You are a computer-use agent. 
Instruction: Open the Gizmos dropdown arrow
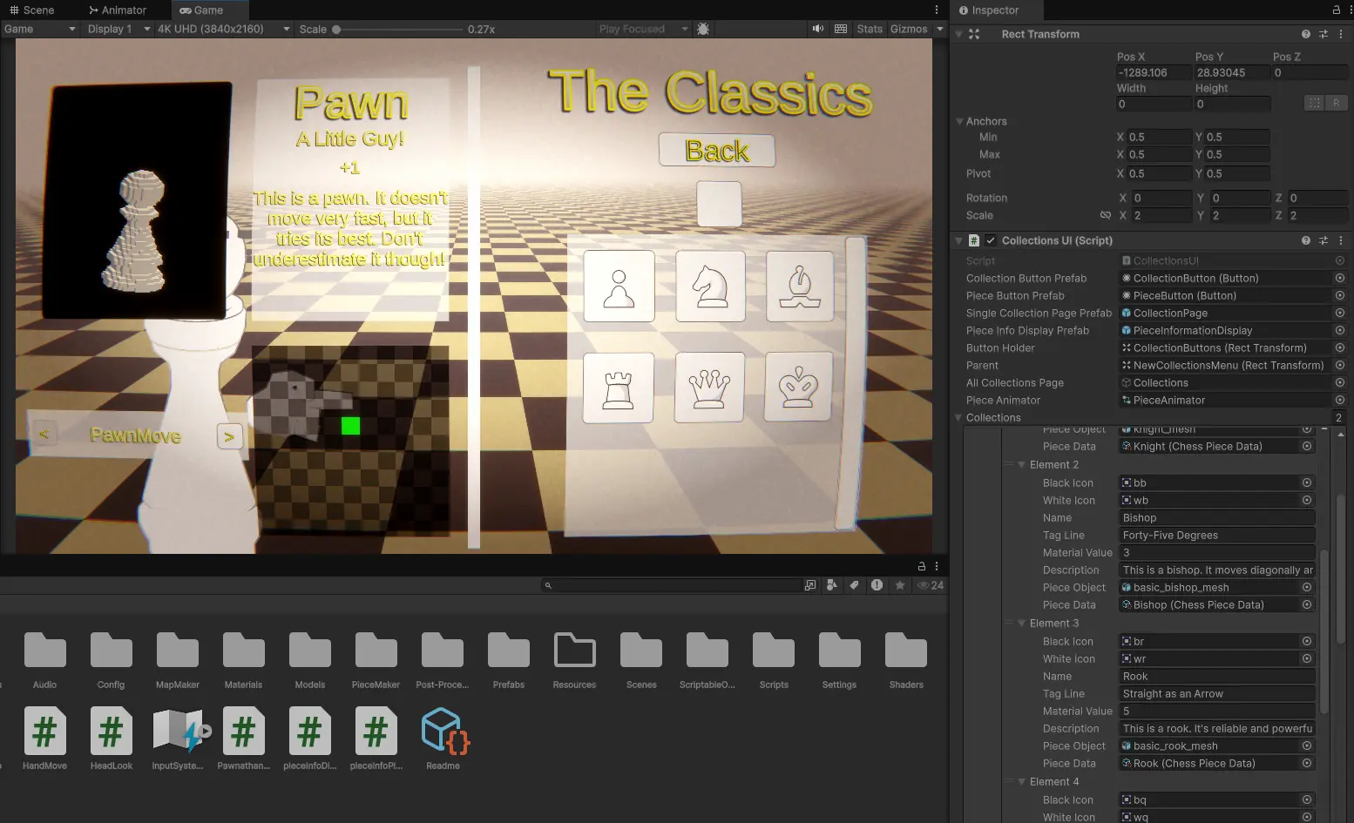940,28
